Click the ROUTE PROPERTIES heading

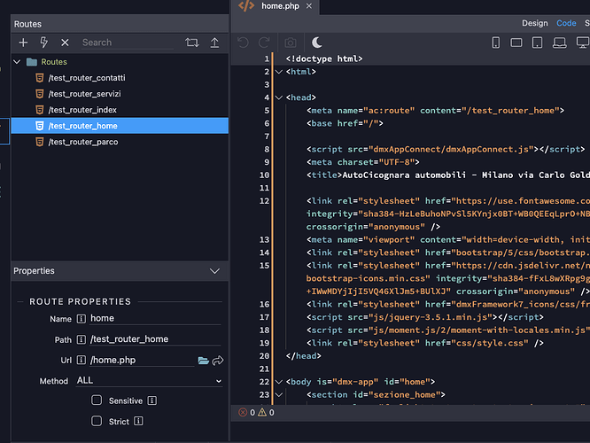coord(80,301)
